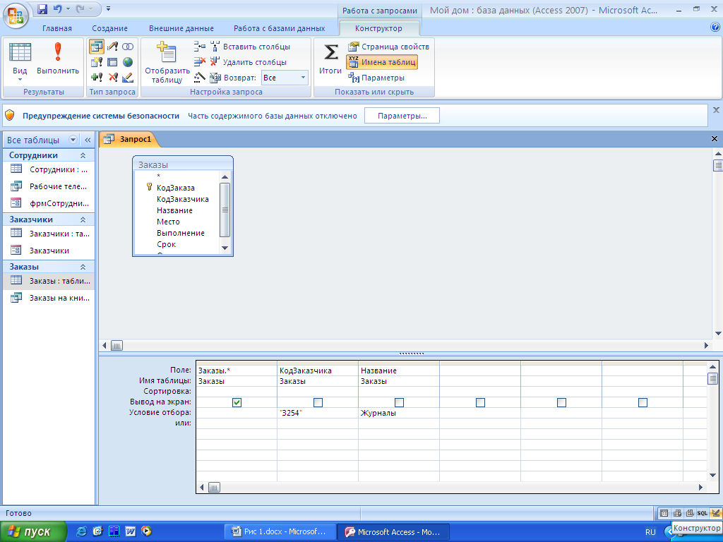Click the design grid horizontal scroll right arrow
This screenshot has height=542, width=723.
tap(700, 487)
